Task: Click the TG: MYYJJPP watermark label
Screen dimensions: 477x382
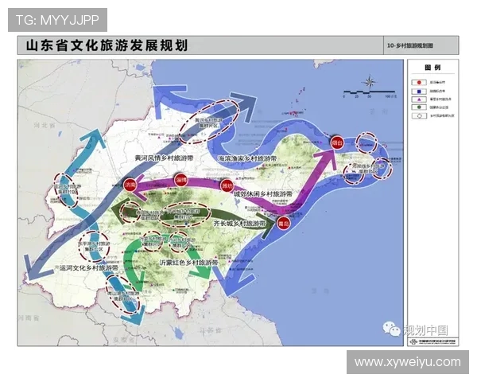Action: pos(57,19)
